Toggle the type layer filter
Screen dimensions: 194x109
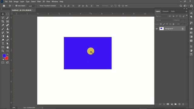177,16
